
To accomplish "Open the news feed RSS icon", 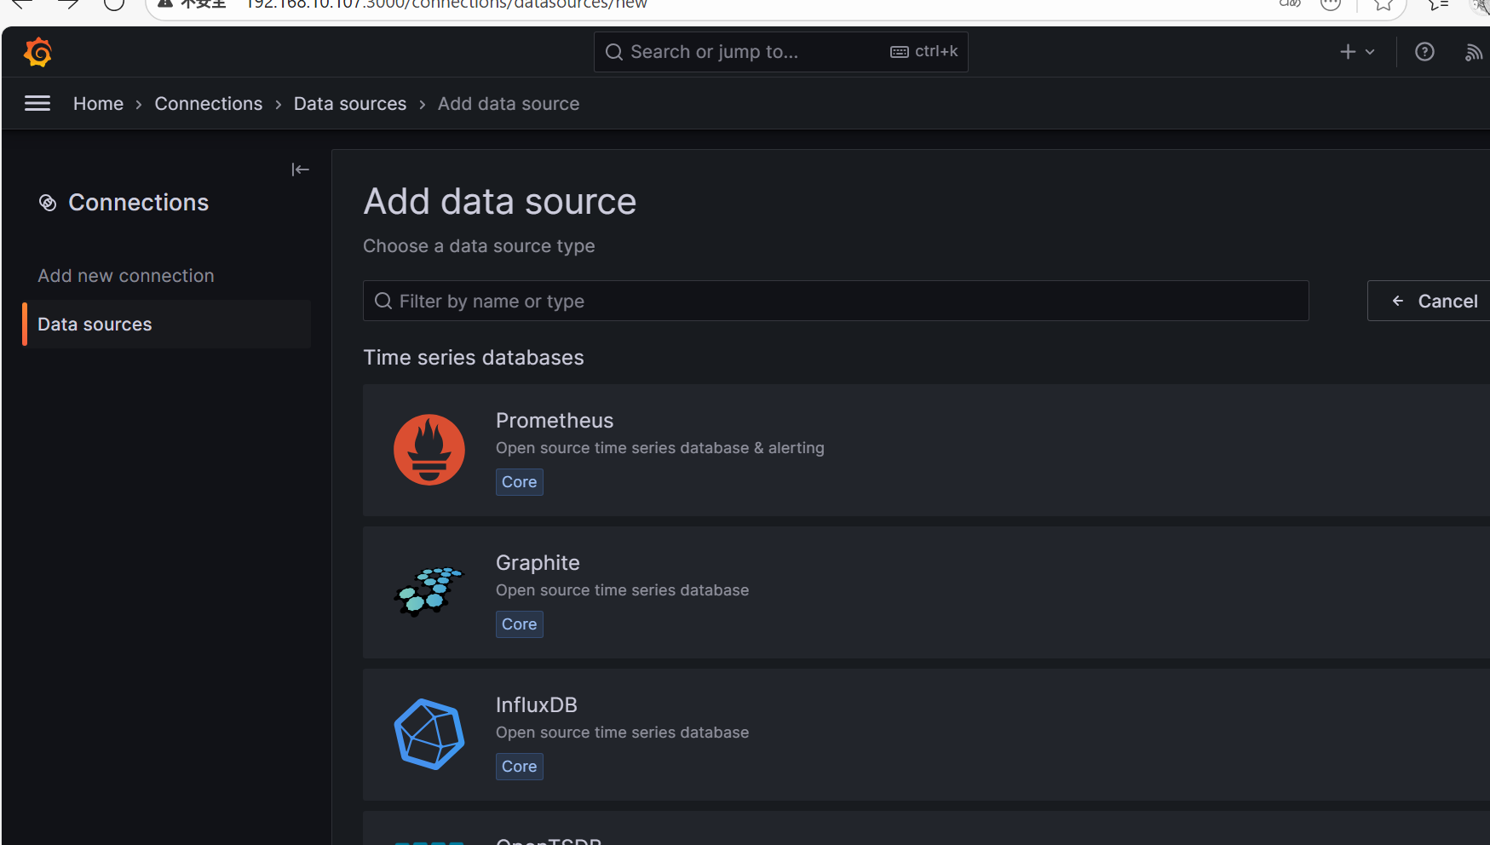I will [x=1473, y=53].
